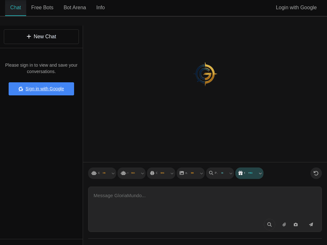Toggle web search in message box
The width and height of the screenshot is (327, 245).
pyautogui.click(x=270, y=225)
